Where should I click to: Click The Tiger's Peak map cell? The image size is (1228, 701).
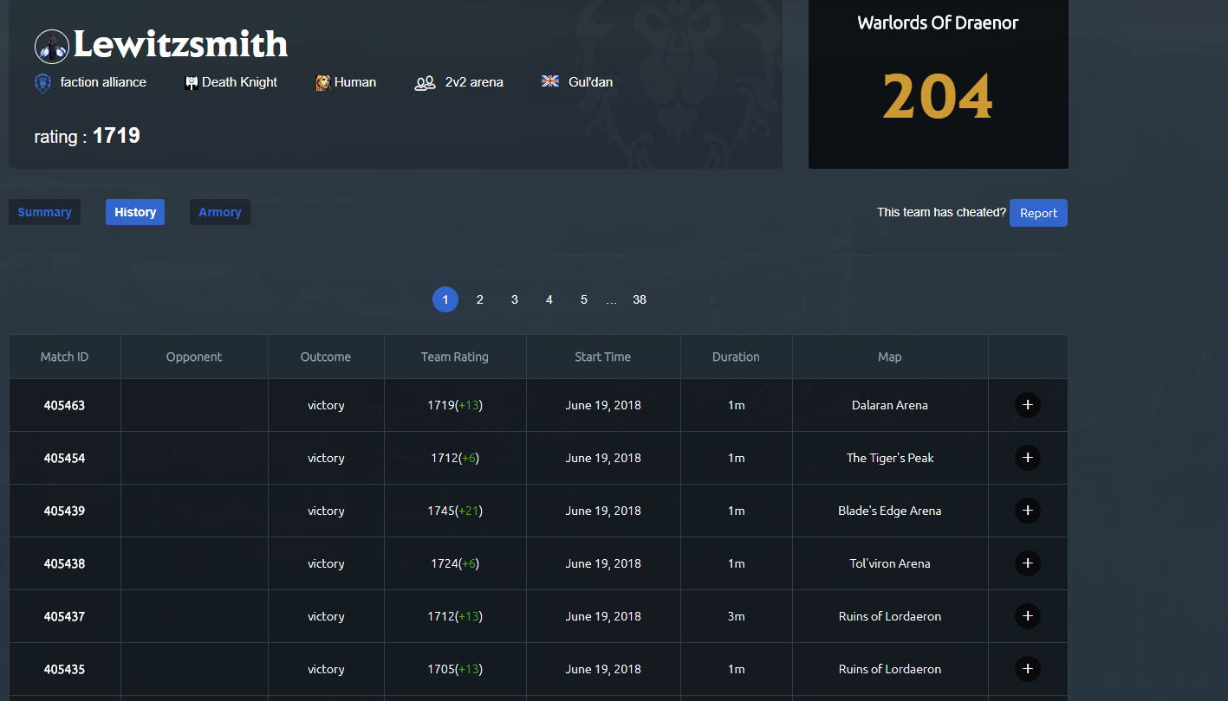890,458
